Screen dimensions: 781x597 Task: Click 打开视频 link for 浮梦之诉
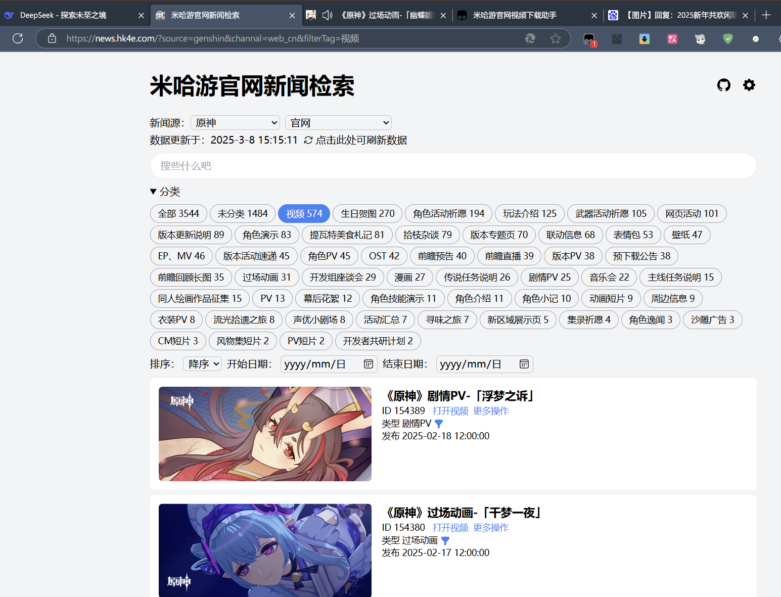[450, 411]
